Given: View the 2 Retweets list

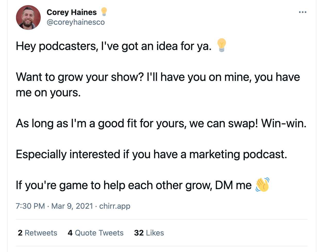Looking at the screenshot, I should click(x=38, y=233).
